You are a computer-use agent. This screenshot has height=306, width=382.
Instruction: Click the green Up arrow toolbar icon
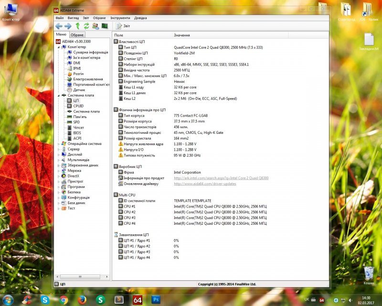pos(77,26)
